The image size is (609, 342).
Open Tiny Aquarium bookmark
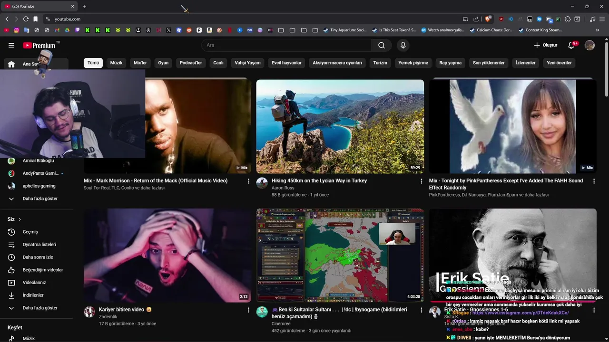point(345,30)
